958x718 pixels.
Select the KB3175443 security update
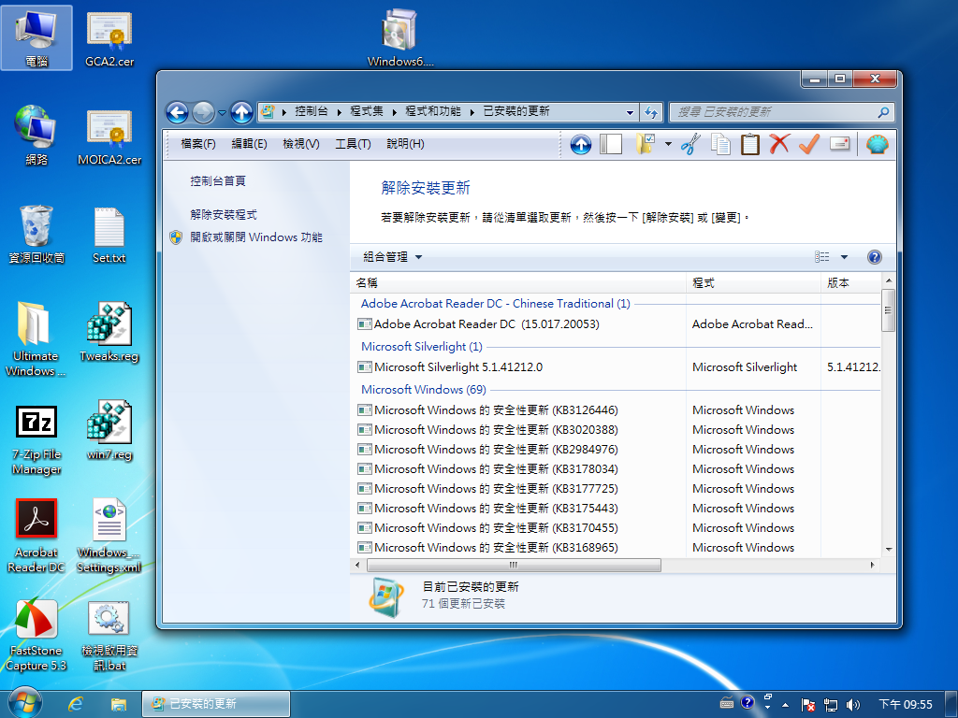[618, 508]
